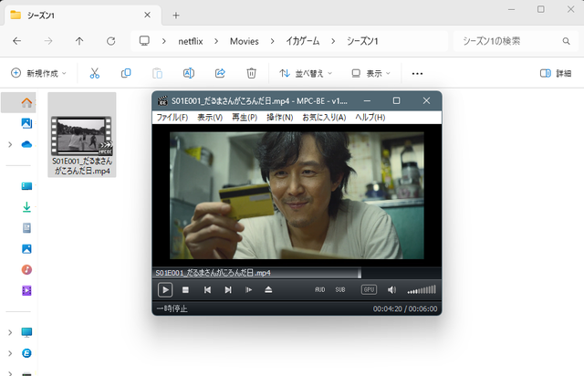
Task: Open the 再生(P) menu
Action: [x=245, y=118]
